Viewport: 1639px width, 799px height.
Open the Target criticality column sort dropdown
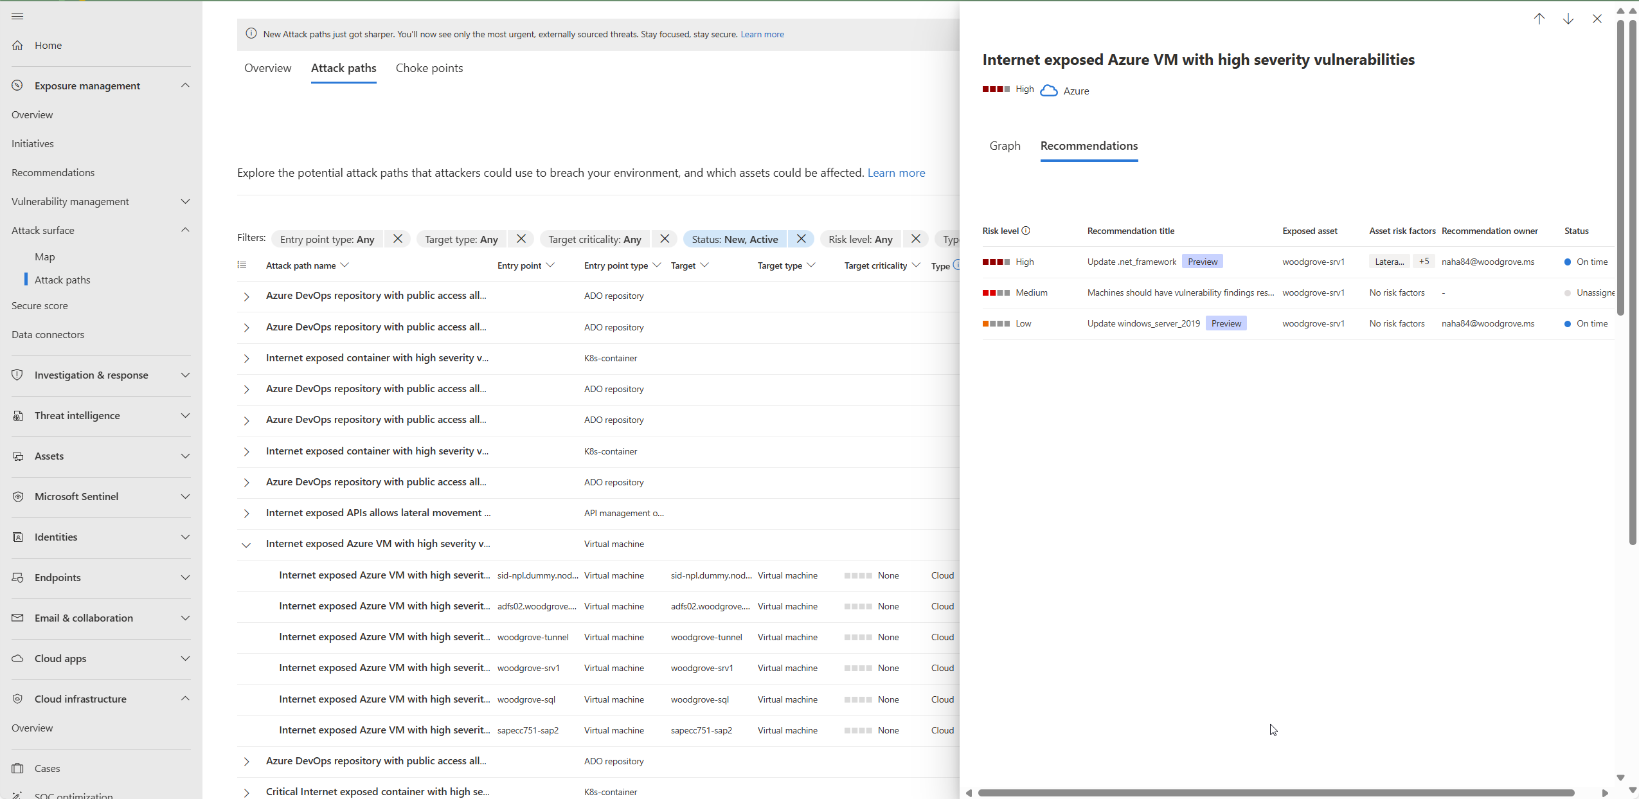(916, 265)
